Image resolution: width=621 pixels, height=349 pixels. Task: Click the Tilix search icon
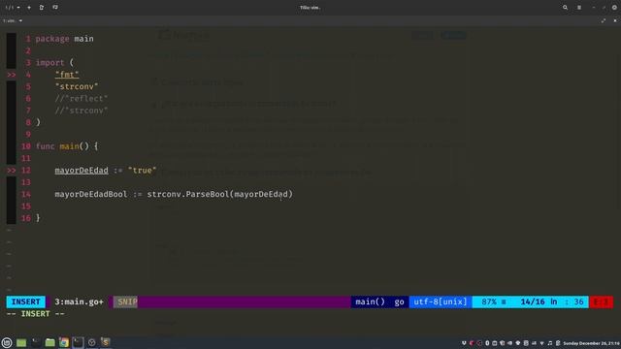(565, 8)
